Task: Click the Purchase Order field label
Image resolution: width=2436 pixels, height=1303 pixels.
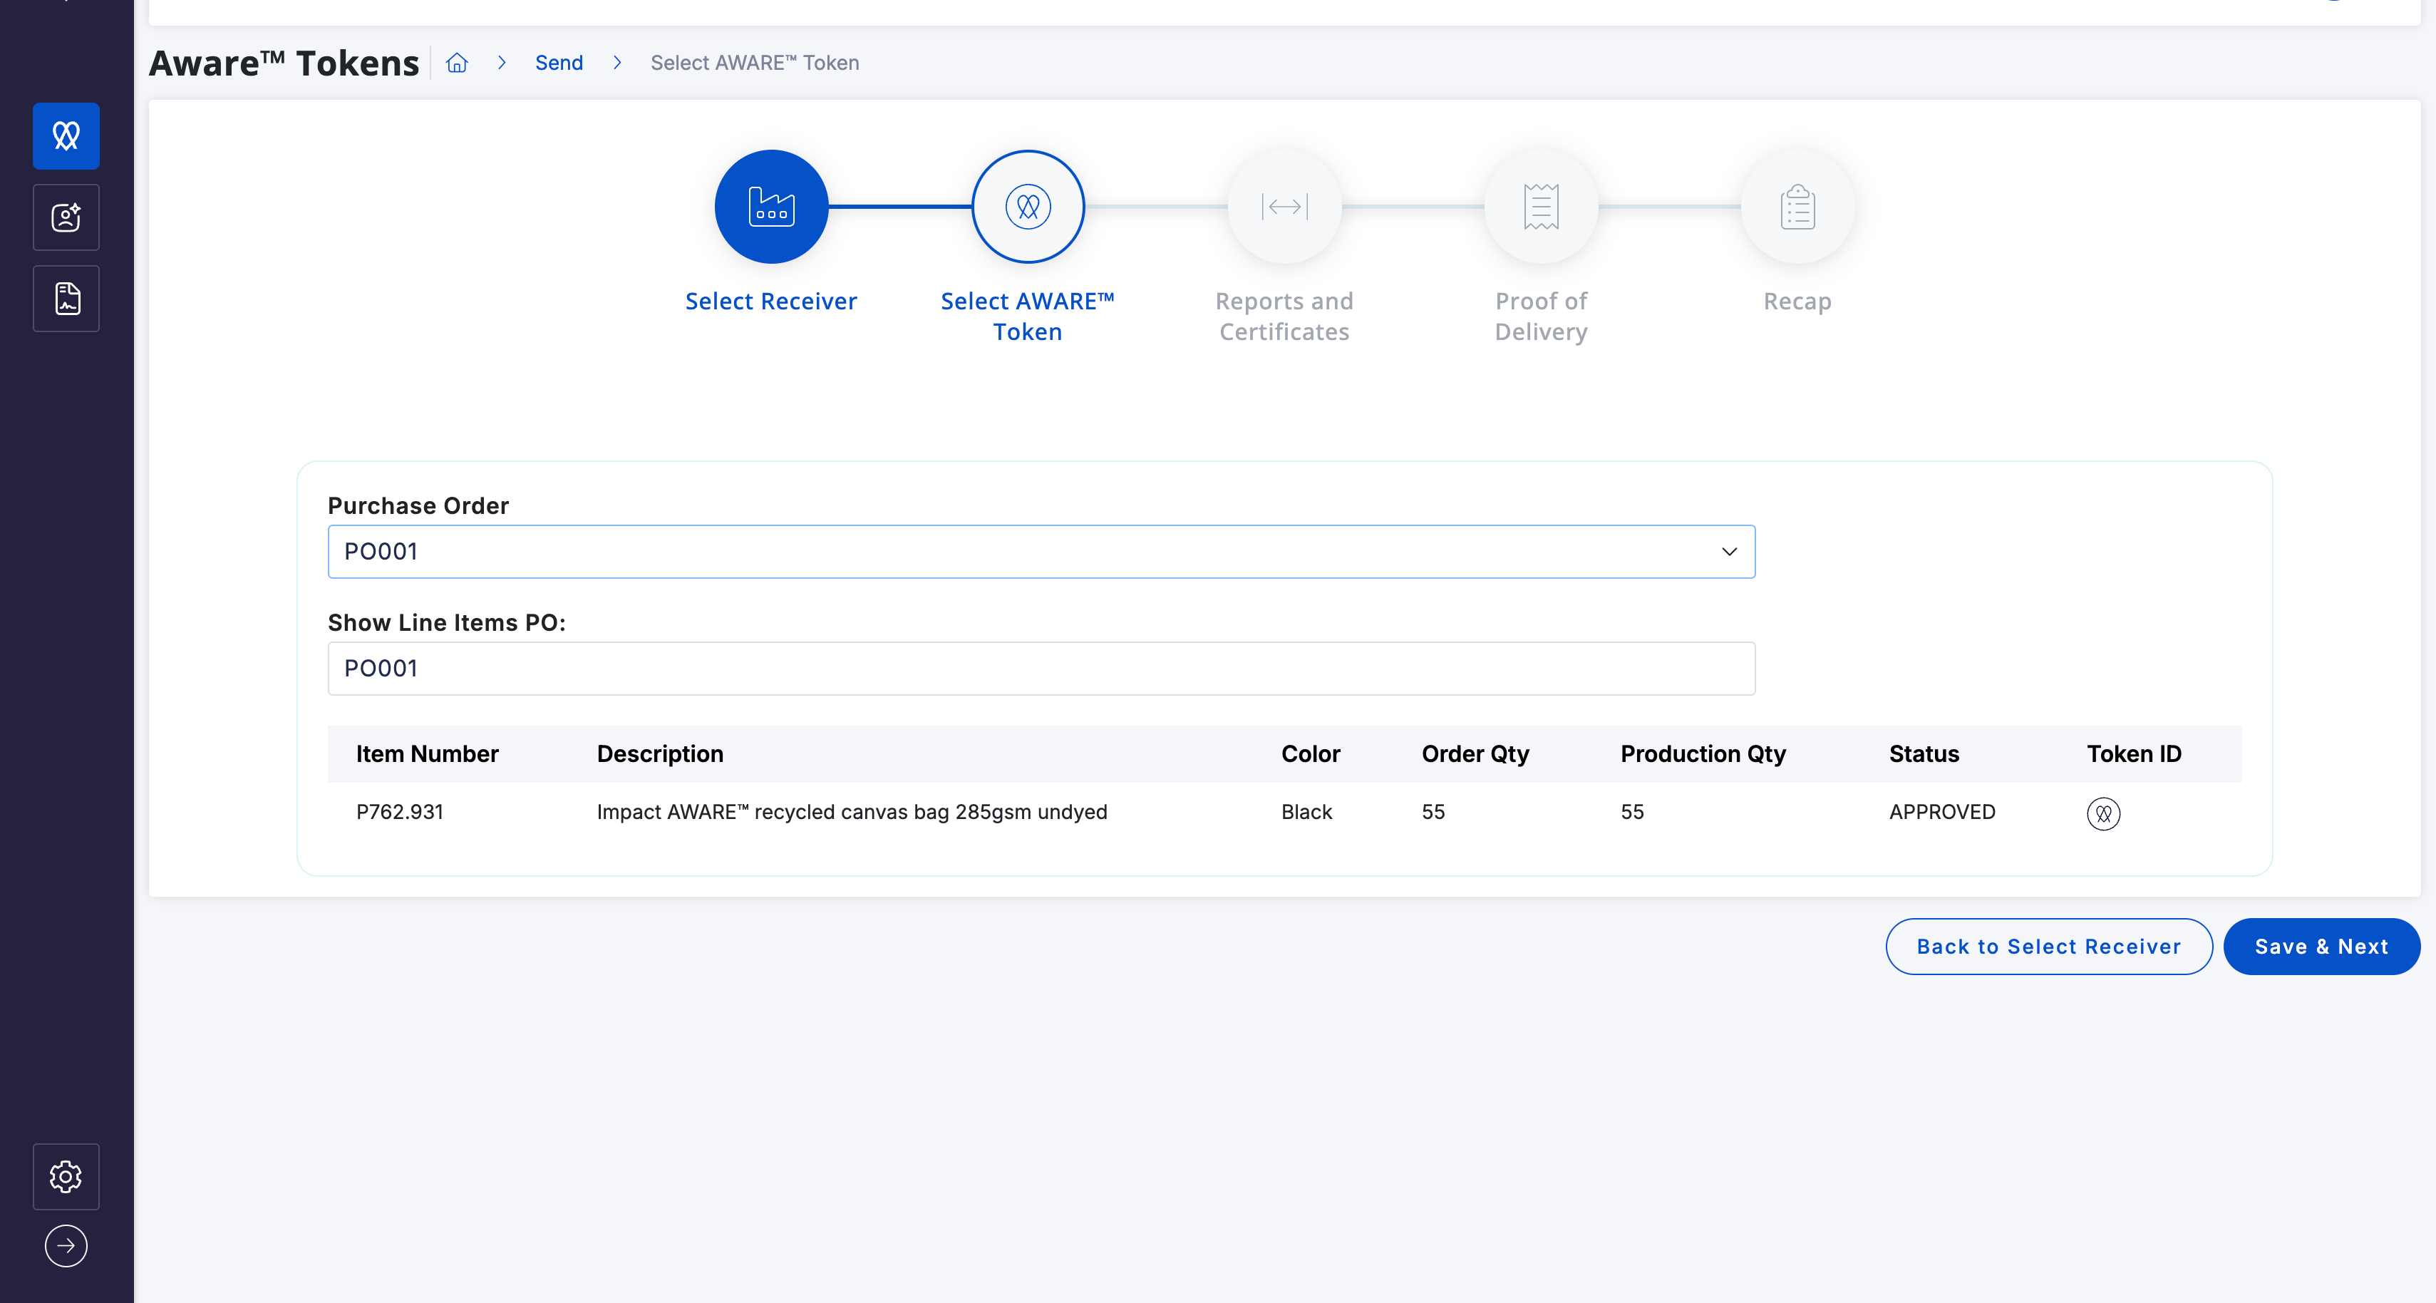Action: pos(419,506)
